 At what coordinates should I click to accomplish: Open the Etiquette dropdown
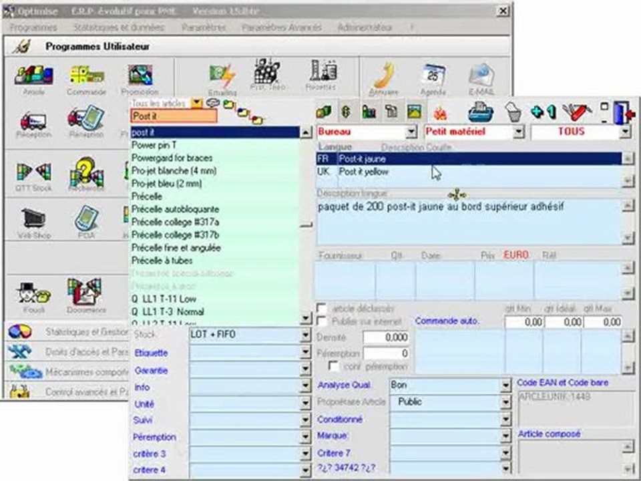pyautogui.click(x=305, y=353)
